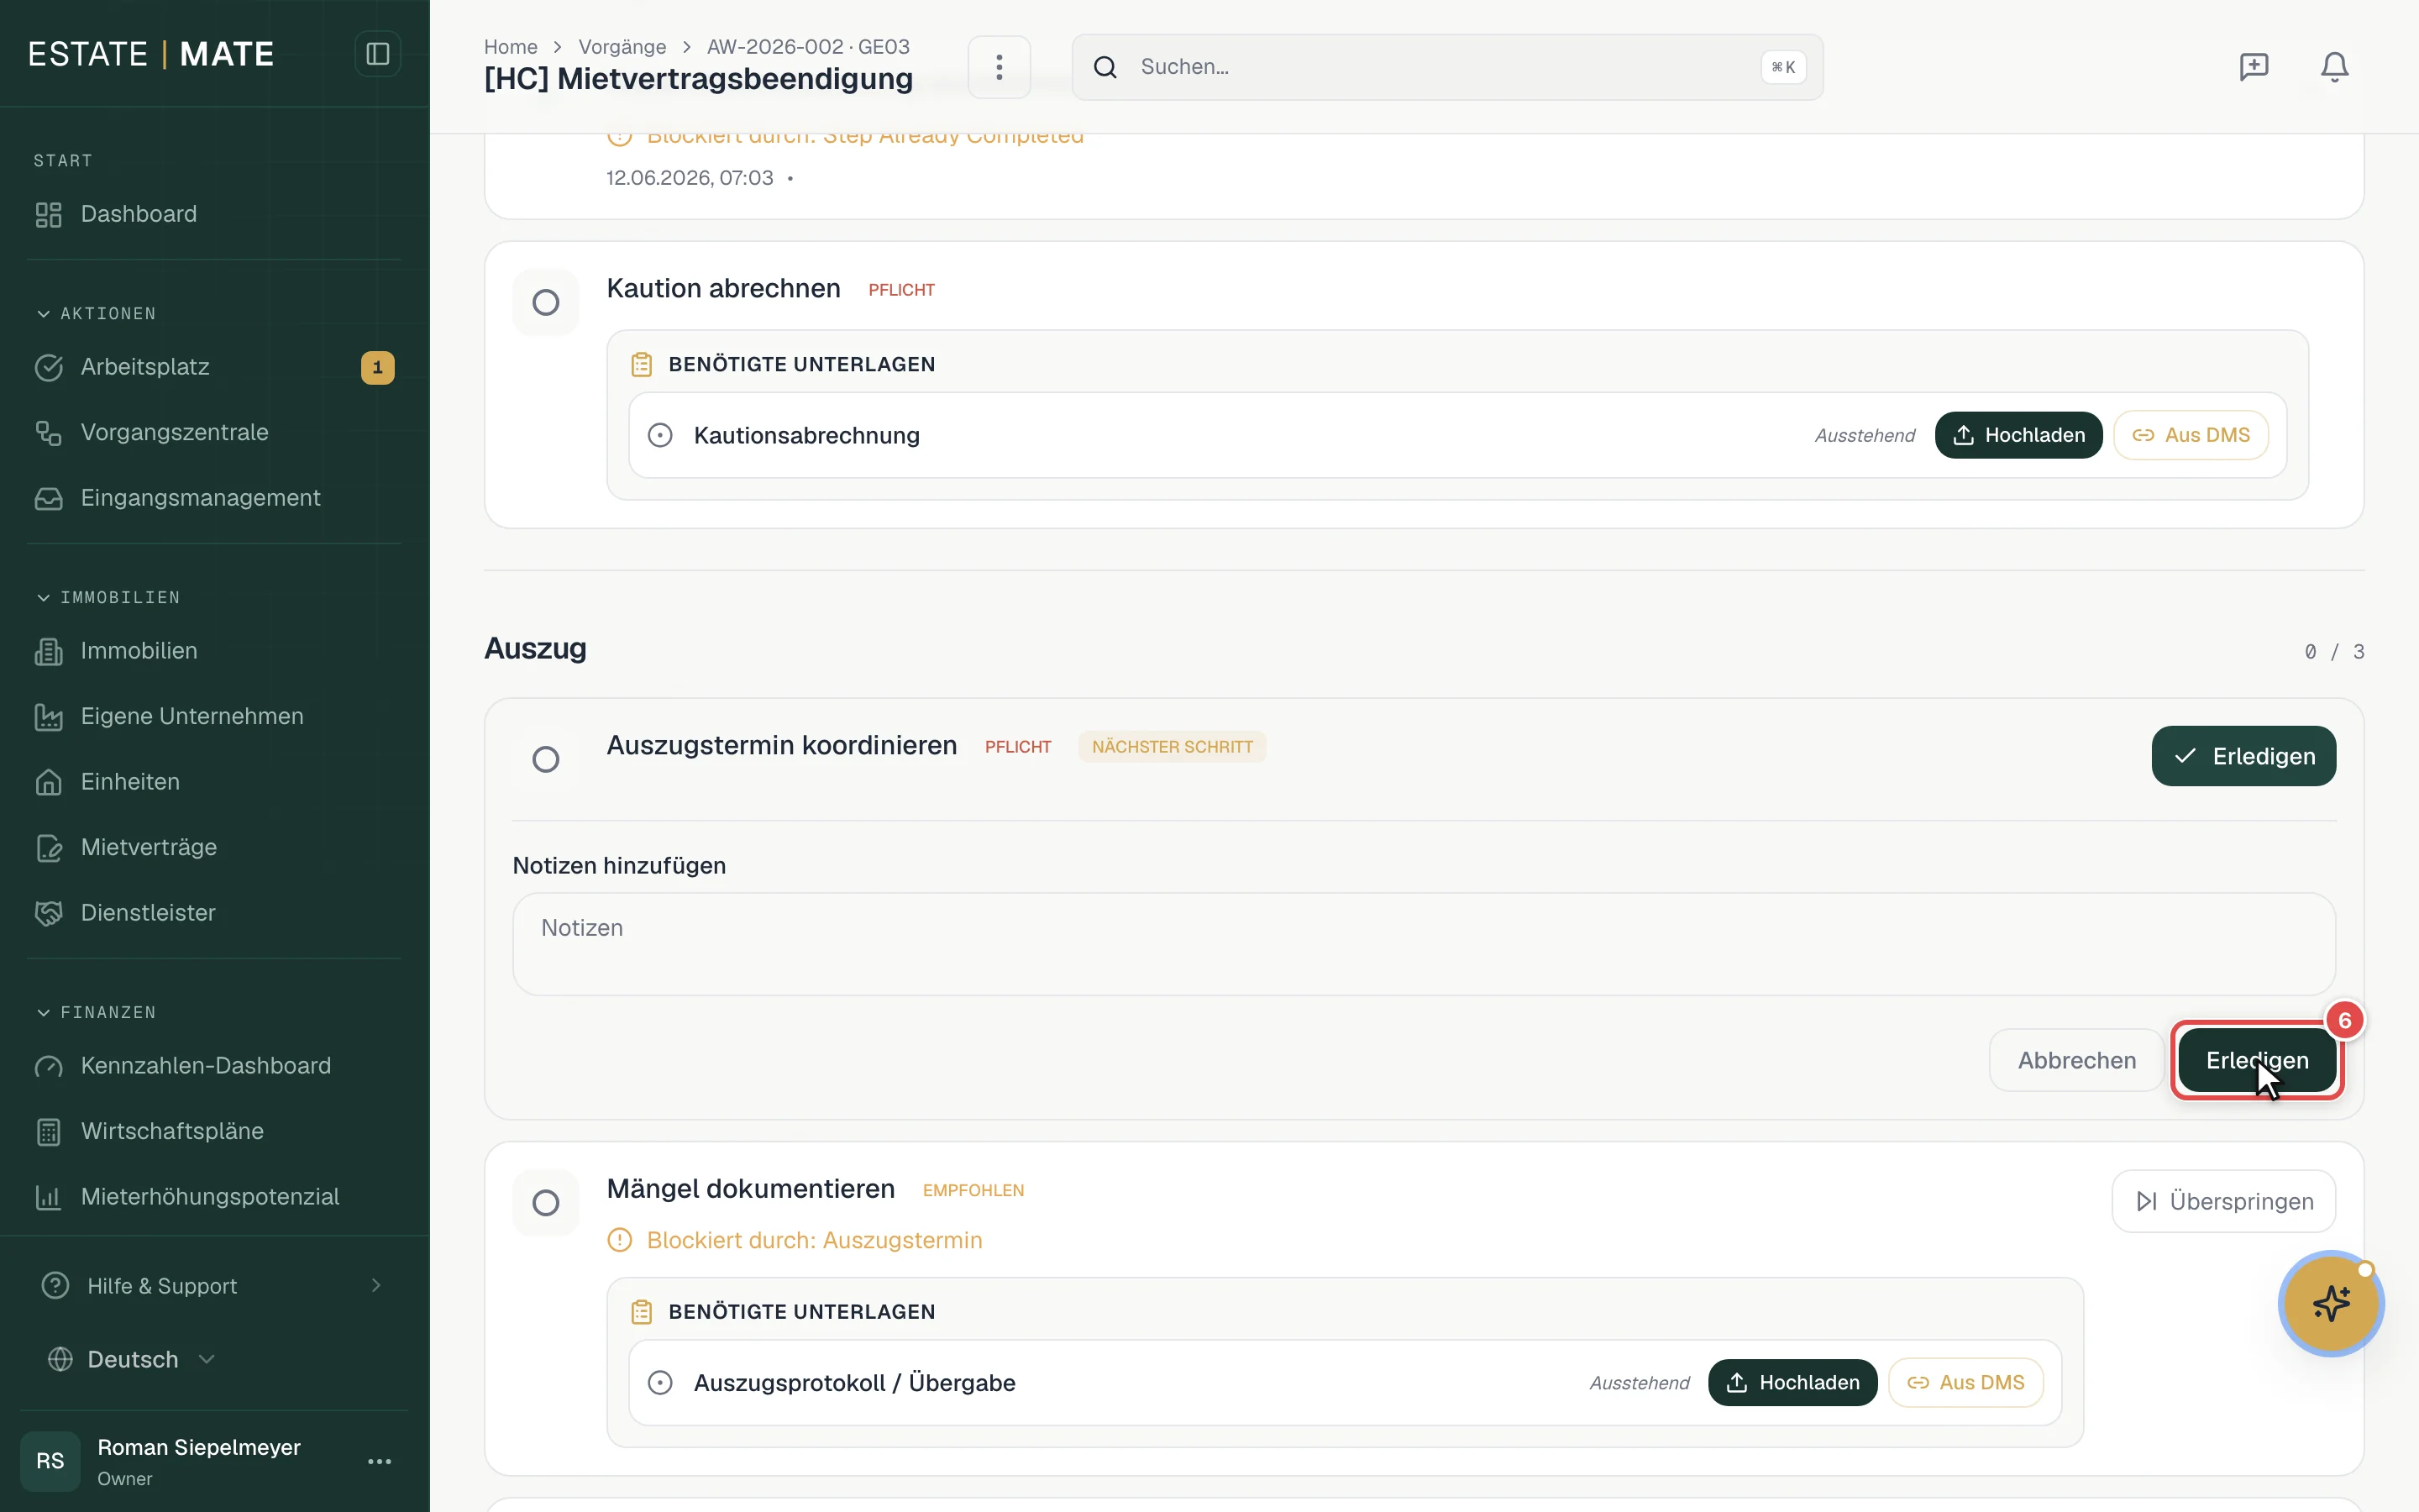Navigate to Mietverträge
This screenshot has width=2419, height=1512.
tap(214, 848)
